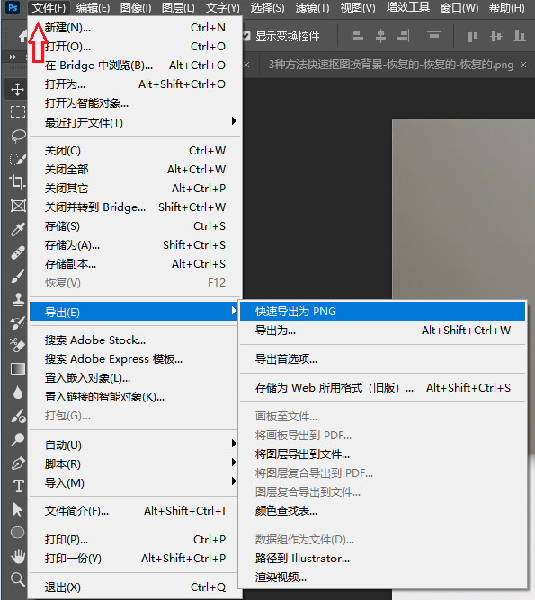Close the 3种方法快速抠图换背景 png tab
Screen dimensions: 535x600
pyautogui.click(x=523, y=65)
